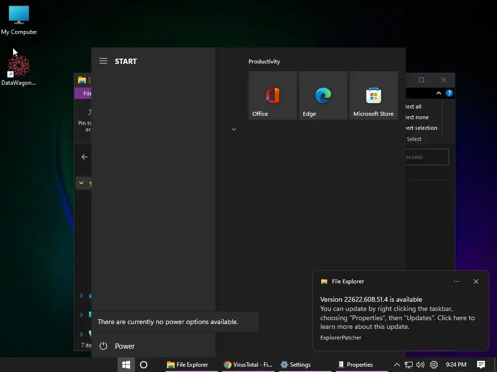Show hidden system tray icons
Viewport: 497px width, 372px height.
click(x=397, y=365)
